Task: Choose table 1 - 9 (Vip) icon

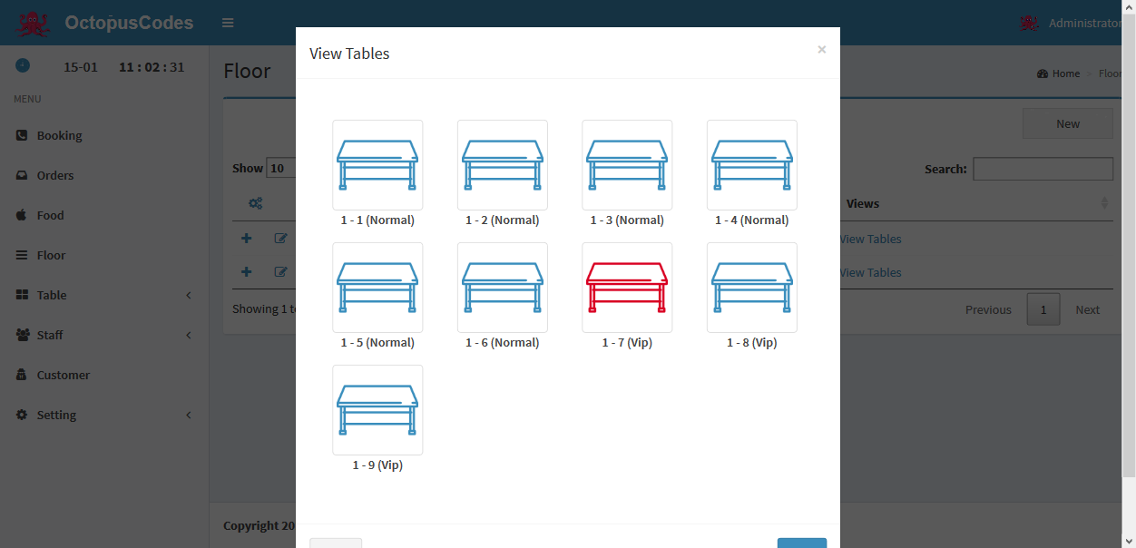Action: [x=377, y=410]
